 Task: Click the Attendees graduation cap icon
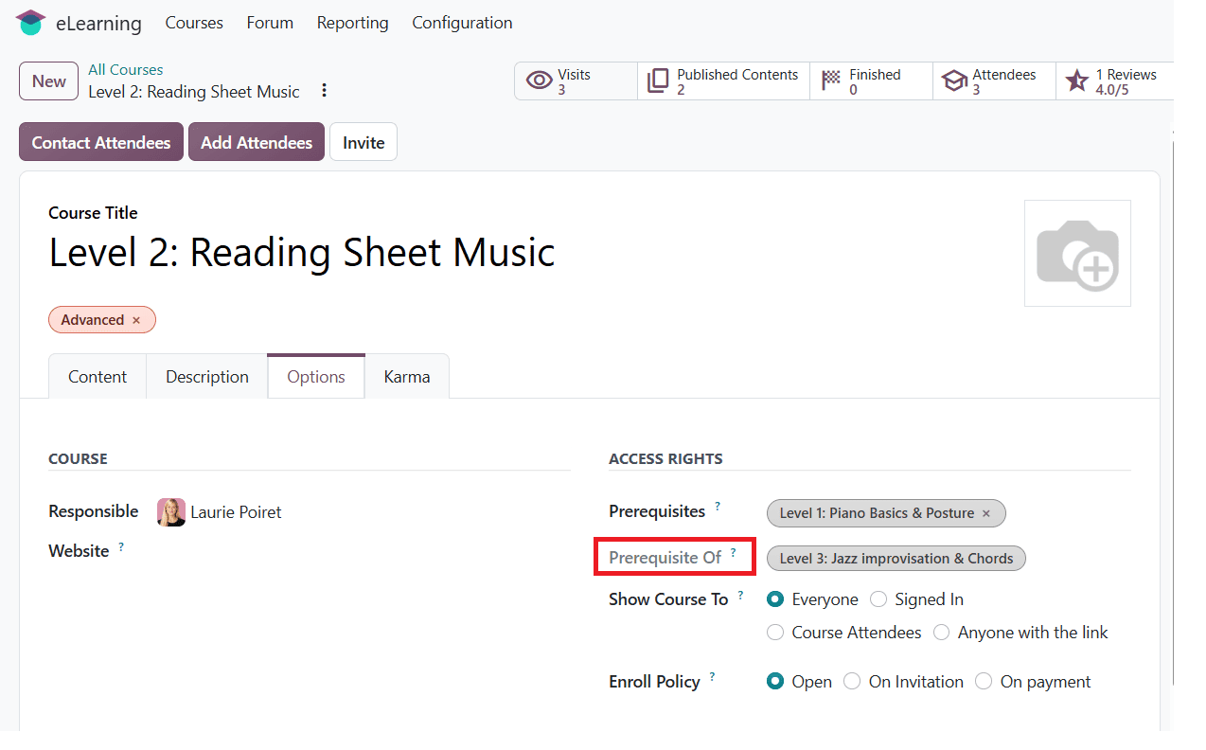click(954, 81)
